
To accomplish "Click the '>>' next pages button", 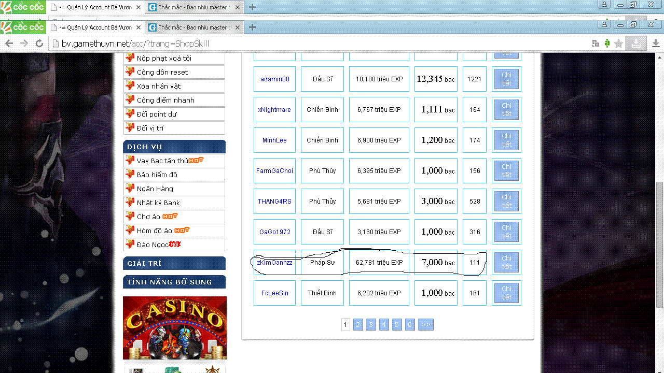I will pyautogui.click(x=425, y=325).
